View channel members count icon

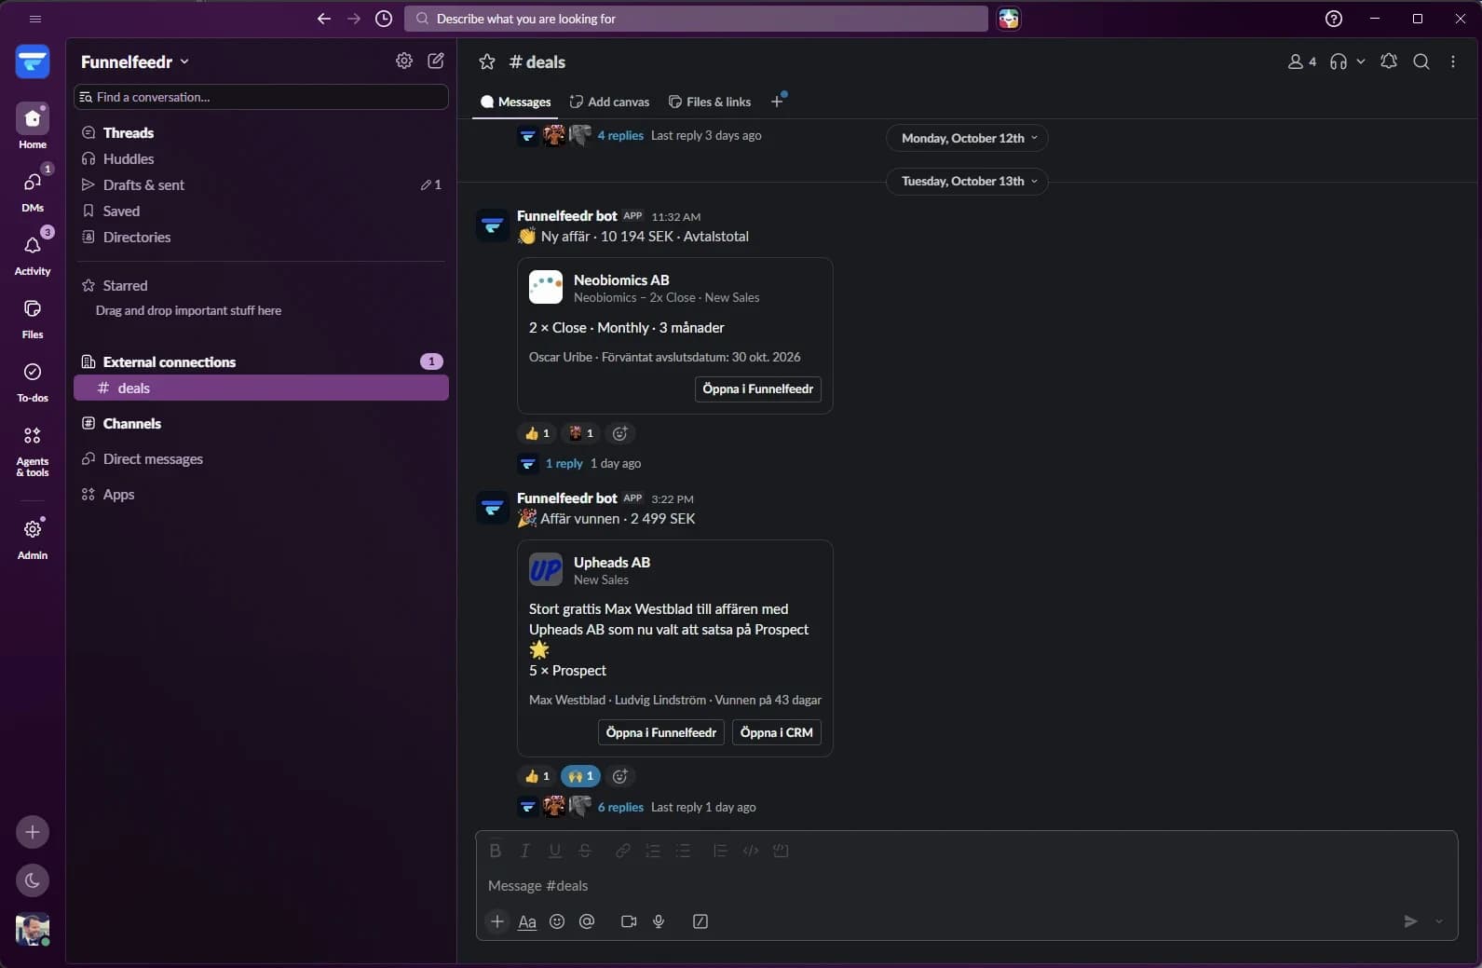click(x=1301, y=61)
